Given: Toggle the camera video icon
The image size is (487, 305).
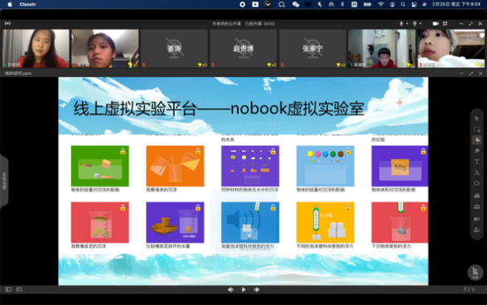Looking at the screenshot, I should [x=435, y=23].
